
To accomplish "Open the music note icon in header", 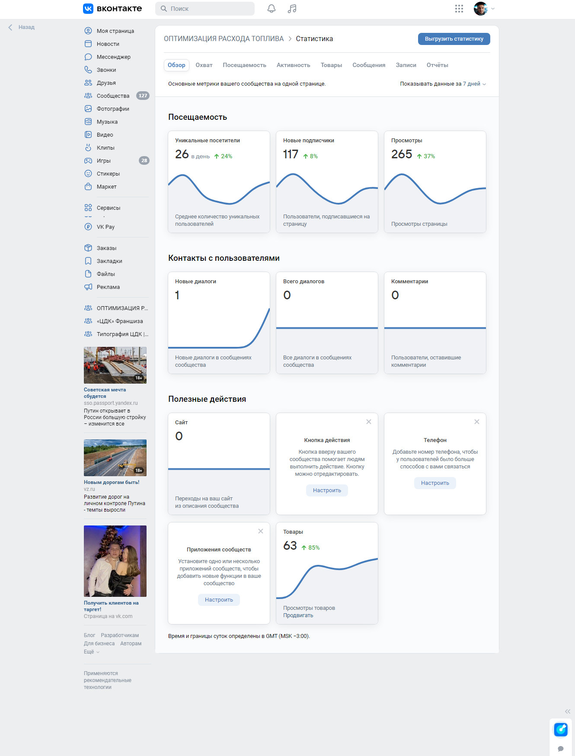I will pyautogui.click(x=292, y=9).
